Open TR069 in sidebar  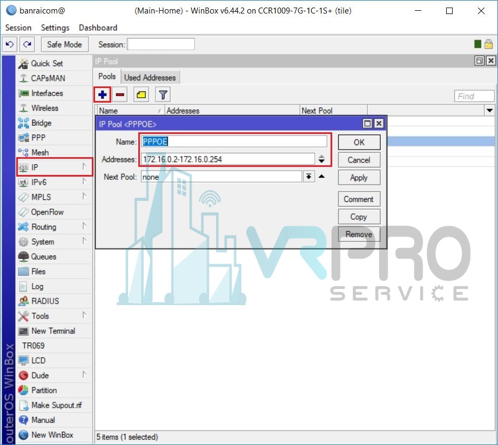(x=54, y=346)
